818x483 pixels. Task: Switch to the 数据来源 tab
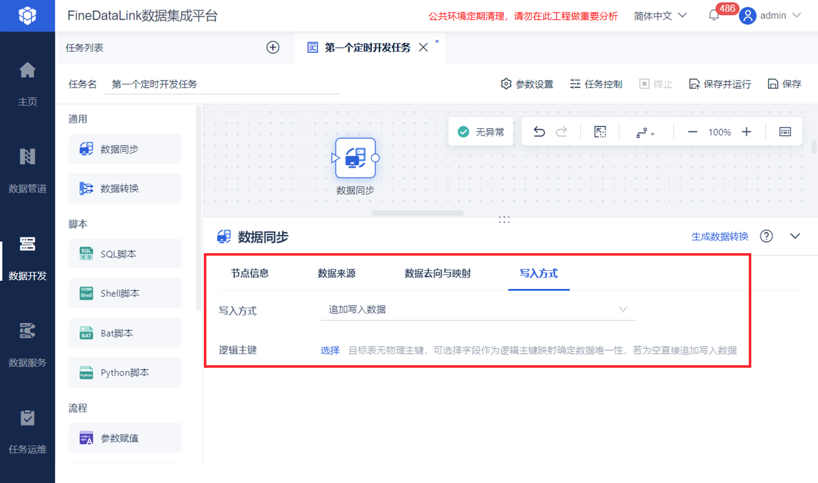click(x=337, y=273)
